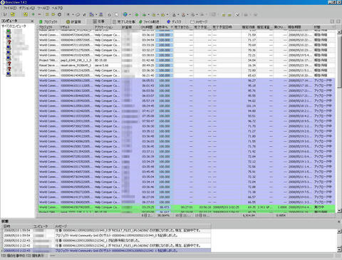Click the globe icon in the toolbar

125,14
